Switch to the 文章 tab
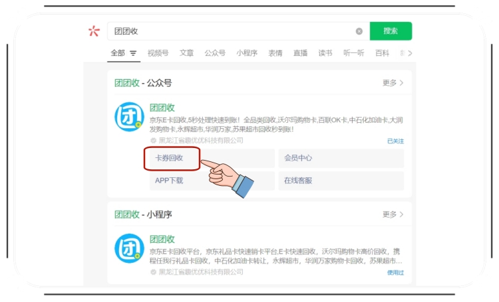This screenshot has width=499, height=302. click(x=187, y=53)
